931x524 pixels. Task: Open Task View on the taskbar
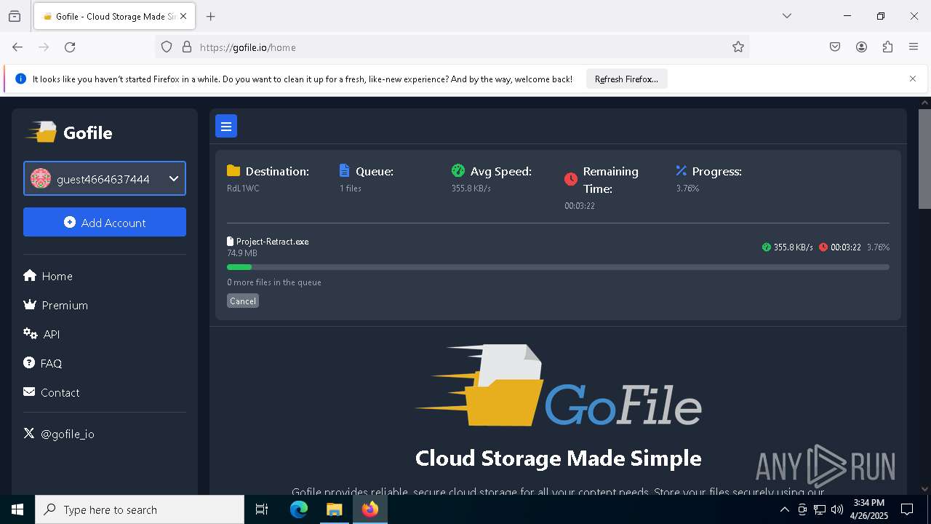pyautogui.click(x=262, y=509)
